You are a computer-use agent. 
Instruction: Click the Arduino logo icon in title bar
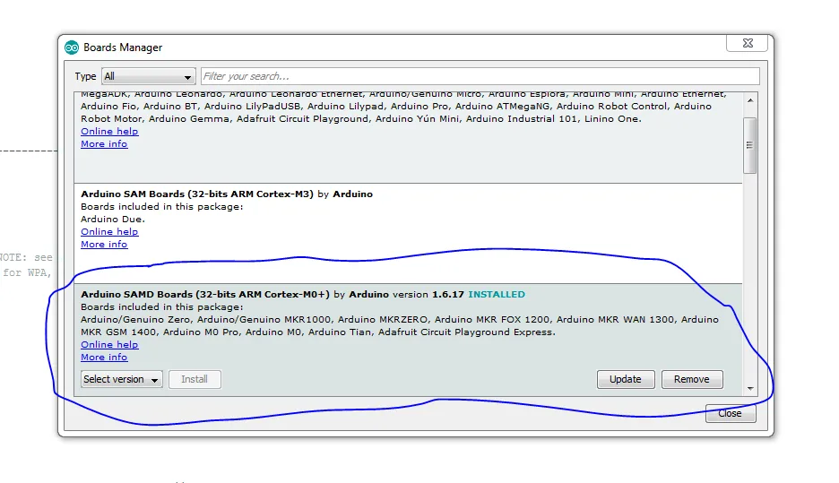(x=71, y=47)
